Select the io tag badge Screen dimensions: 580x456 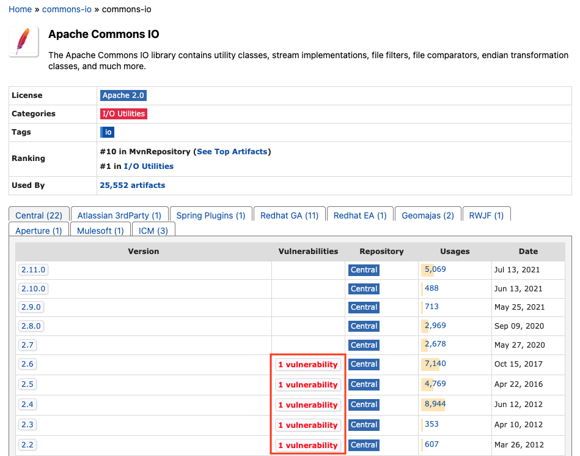coord(108,132)
